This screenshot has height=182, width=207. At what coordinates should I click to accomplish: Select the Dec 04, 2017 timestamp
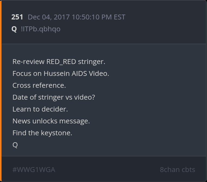[77, 17]
